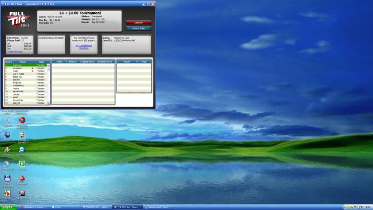Select the player ranked 2 in standings

pyautogui.click(x=26, y=68)
